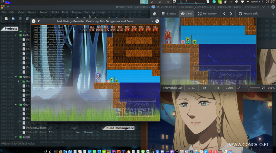
Task: Open the Search menu in Code::Blocks
Action: [x=32, y=12]
